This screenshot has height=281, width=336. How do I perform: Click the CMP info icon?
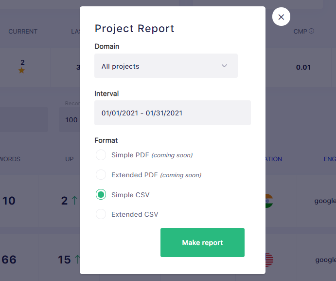(x=312, y=31)
